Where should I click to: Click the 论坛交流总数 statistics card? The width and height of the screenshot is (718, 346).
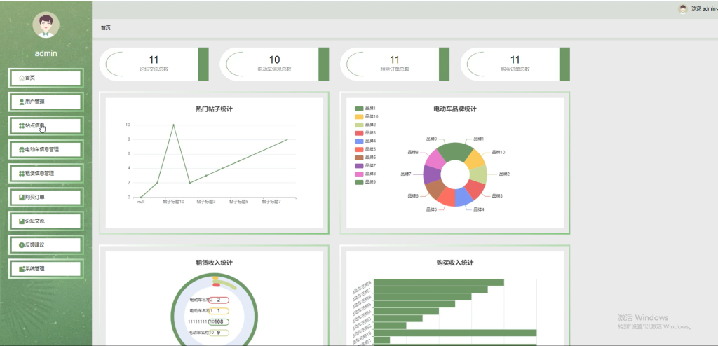(x=154, y=64)
